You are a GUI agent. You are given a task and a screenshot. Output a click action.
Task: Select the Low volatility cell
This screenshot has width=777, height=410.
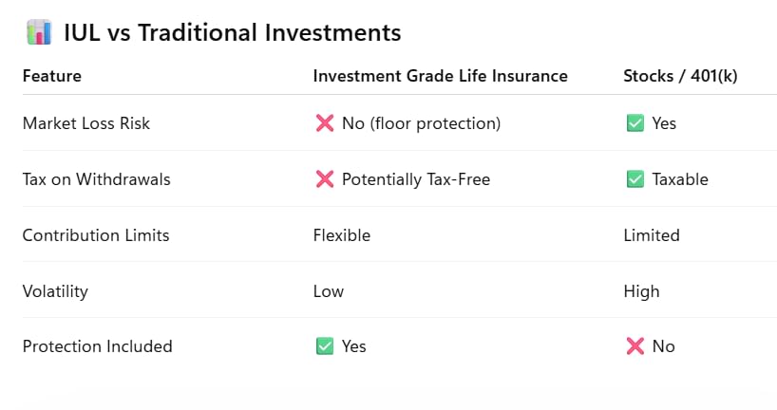pyautogui.click(x=329, y=291)
